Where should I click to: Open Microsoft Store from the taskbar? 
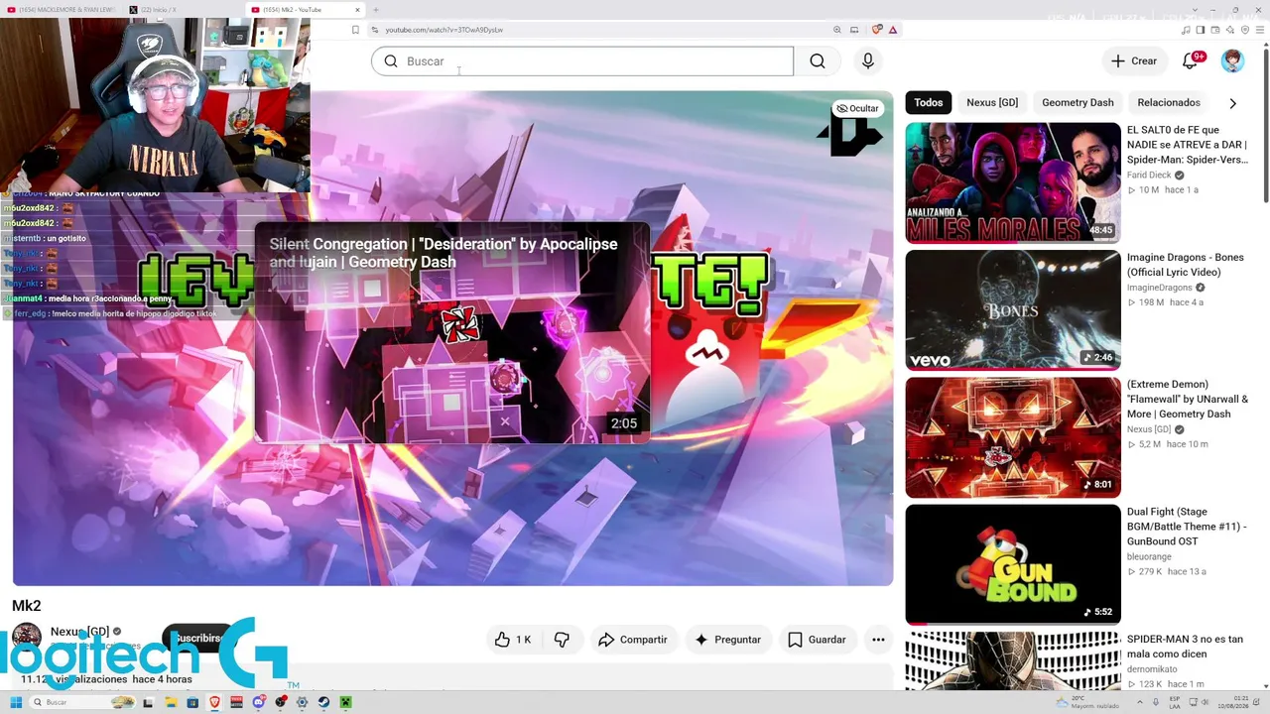(x=192, y=702)
